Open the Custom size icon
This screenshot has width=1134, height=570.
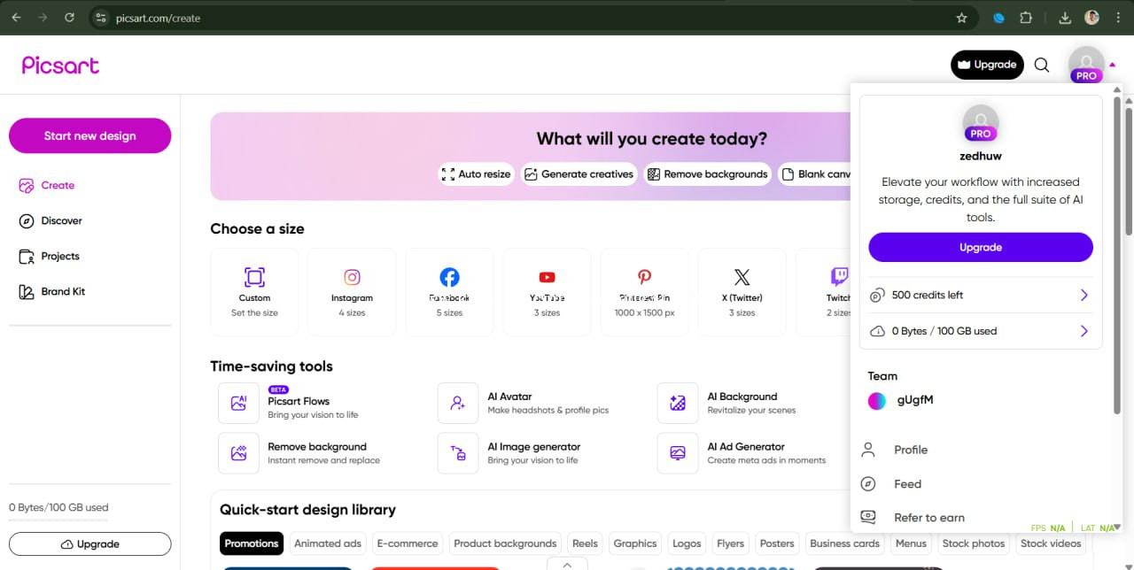[254, 278]
